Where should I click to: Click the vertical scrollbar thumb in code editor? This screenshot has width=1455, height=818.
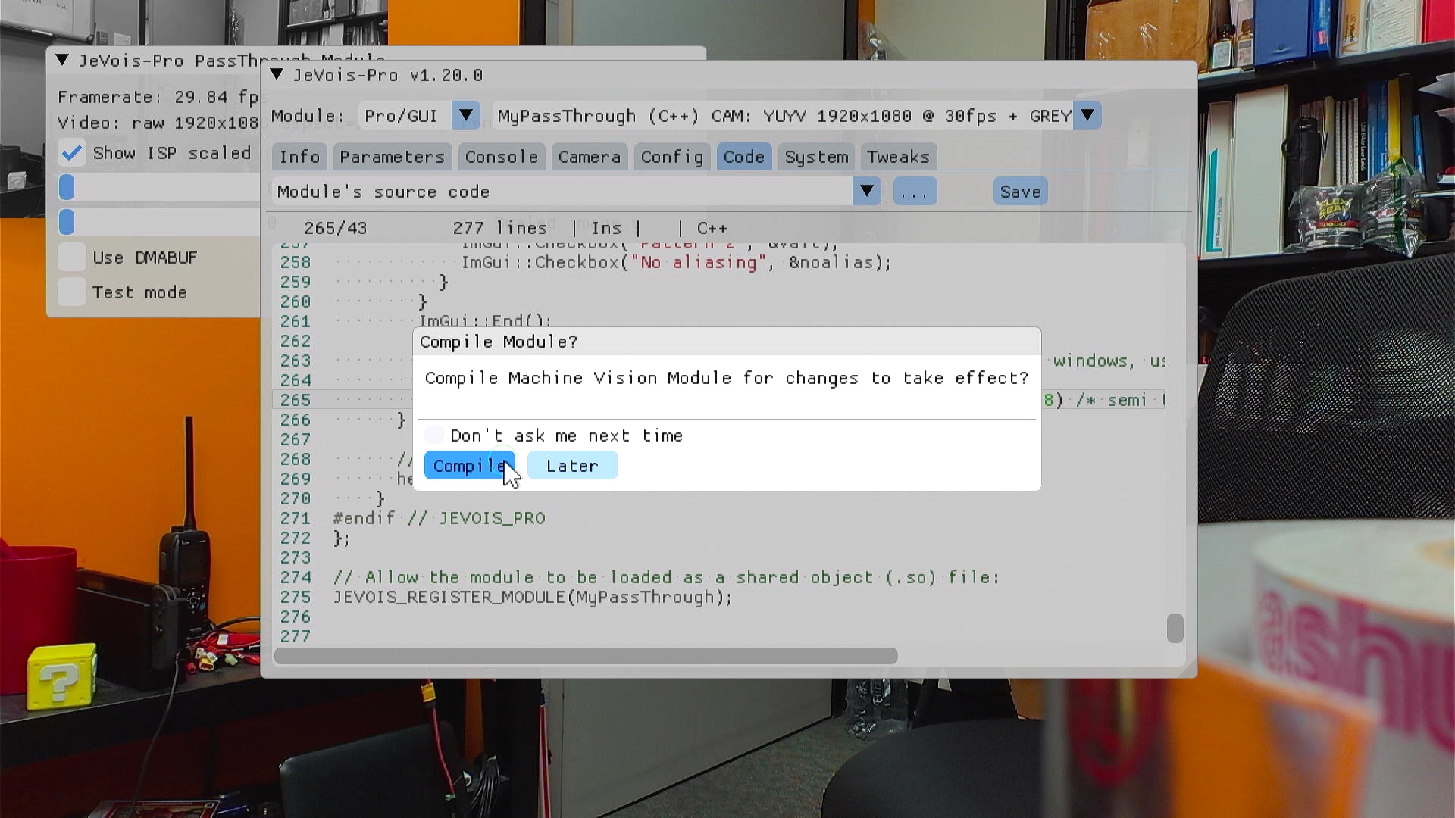coord(1175,628)
